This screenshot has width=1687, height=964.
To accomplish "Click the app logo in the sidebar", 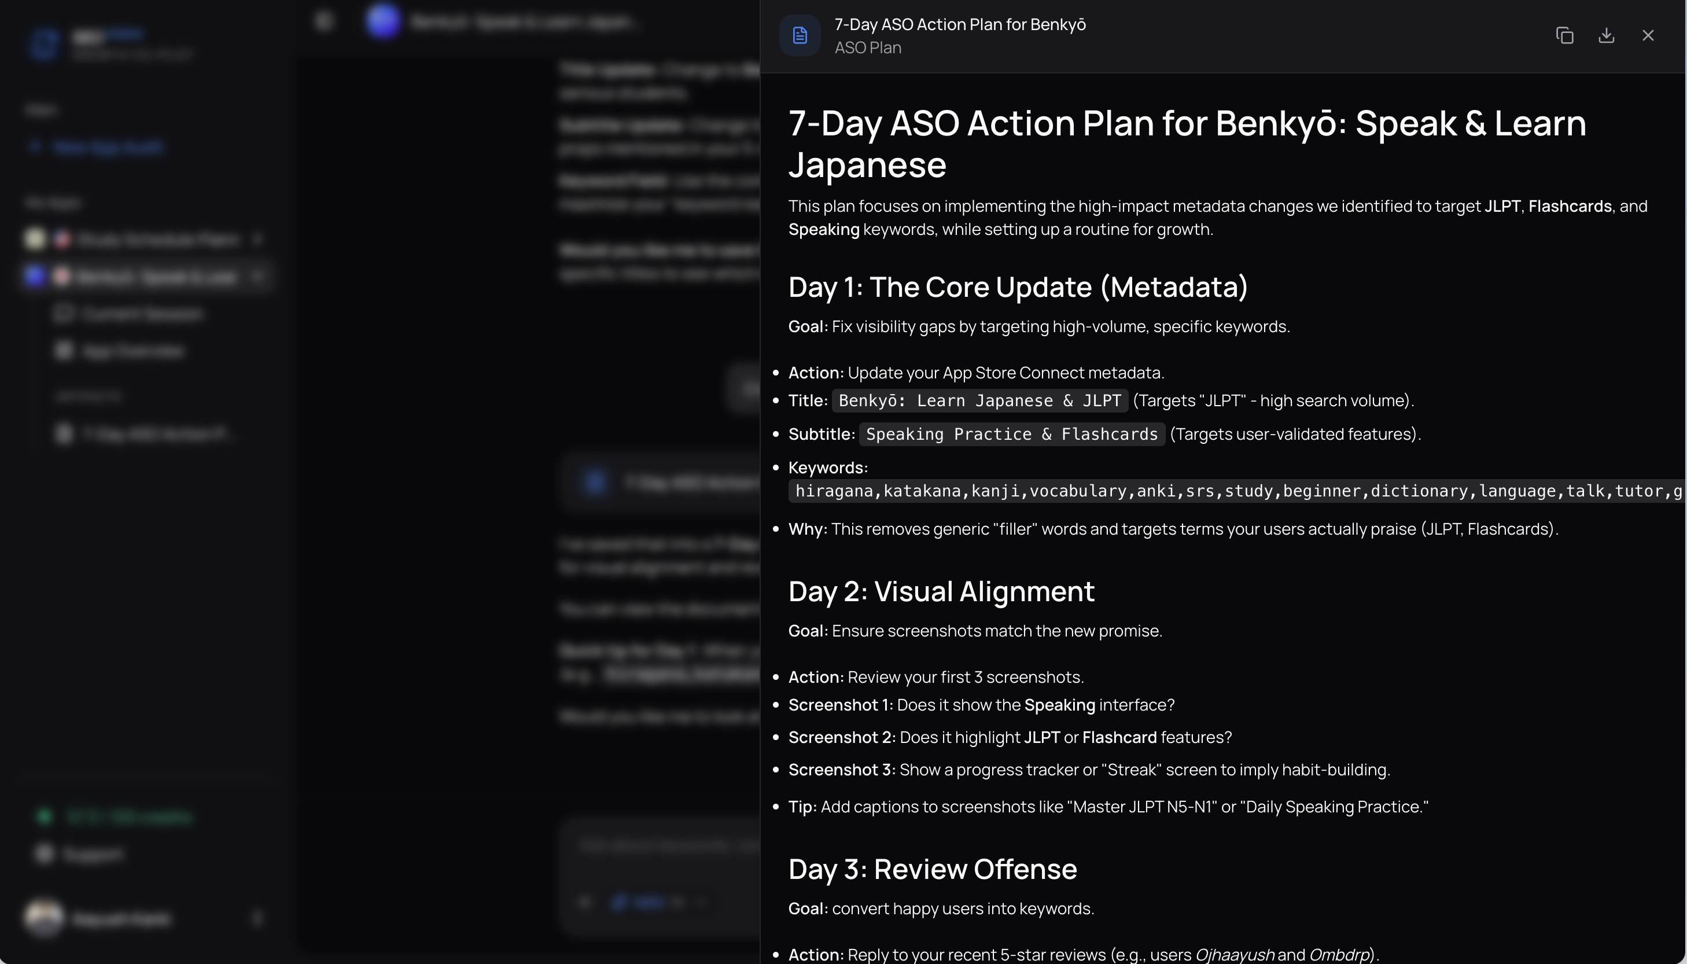I will 45,44.
